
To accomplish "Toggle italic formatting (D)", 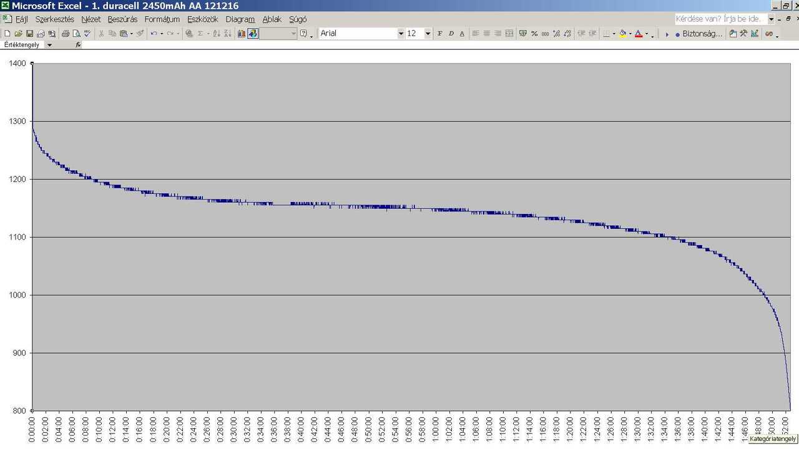I will pyautogui.click(x=451, y=34).
